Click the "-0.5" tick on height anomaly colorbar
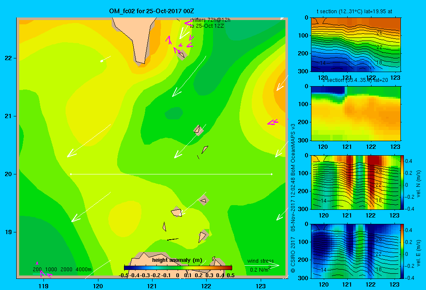 [124, 275]
